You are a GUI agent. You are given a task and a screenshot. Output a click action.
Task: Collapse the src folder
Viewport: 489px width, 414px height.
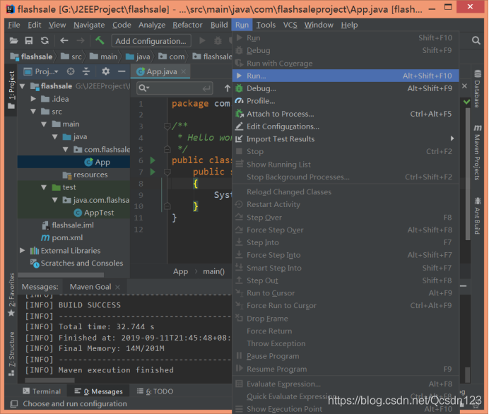click(33, 112)
